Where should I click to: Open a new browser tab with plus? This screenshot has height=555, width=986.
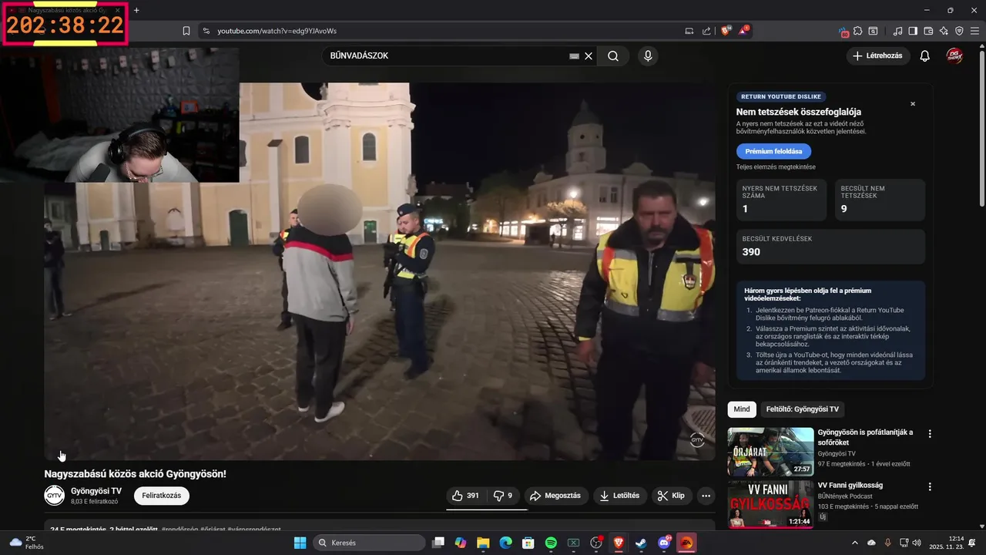tap(136, 10)
